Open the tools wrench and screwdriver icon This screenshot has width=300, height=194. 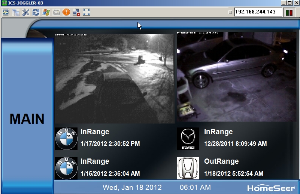click(x=25, y=12)
